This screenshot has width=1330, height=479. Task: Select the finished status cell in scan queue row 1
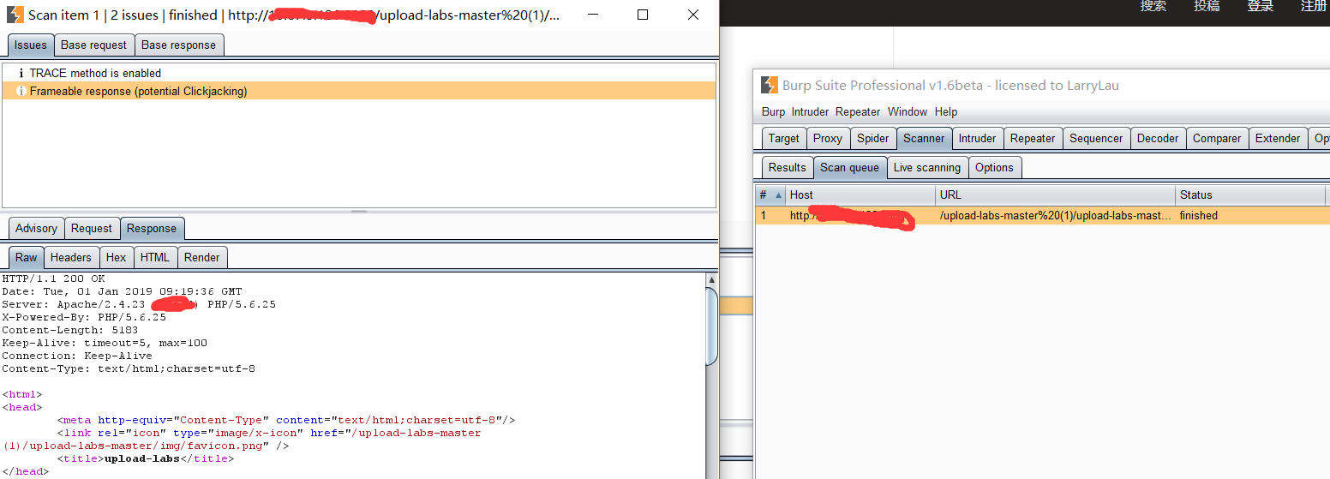pyautogui.click(x=1251, y=216)
